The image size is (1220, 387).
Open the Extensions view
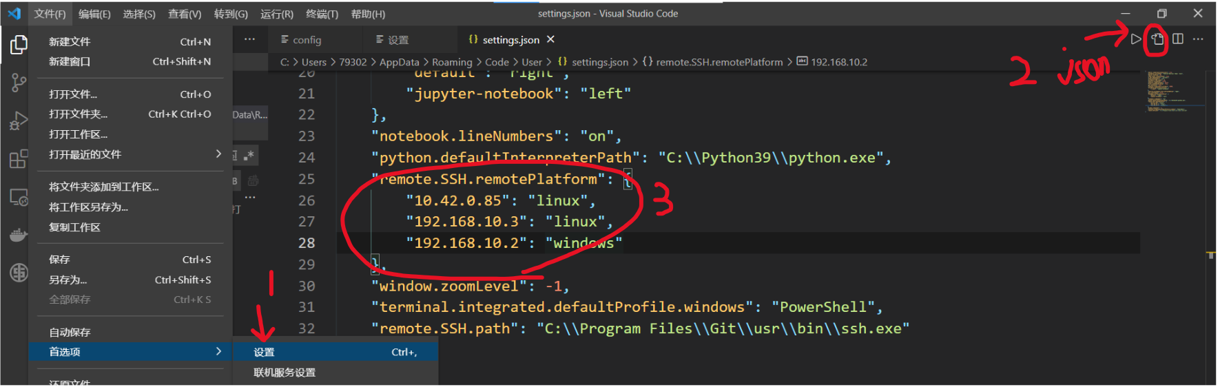(x=19, y=159)
